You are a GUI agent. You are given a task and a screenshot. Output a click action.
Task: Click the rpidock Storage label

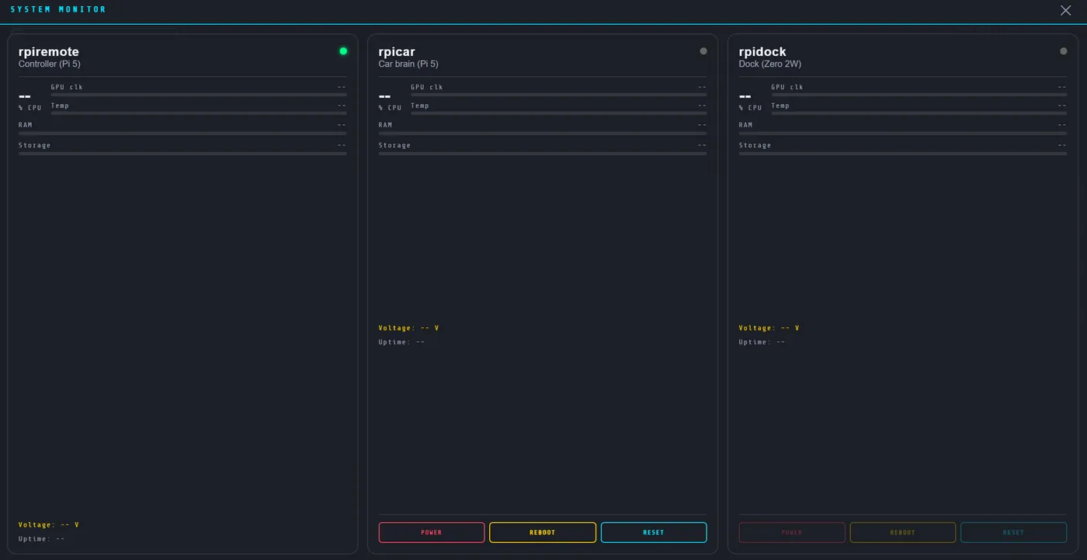pyautogui.click(x=755, y=145)
